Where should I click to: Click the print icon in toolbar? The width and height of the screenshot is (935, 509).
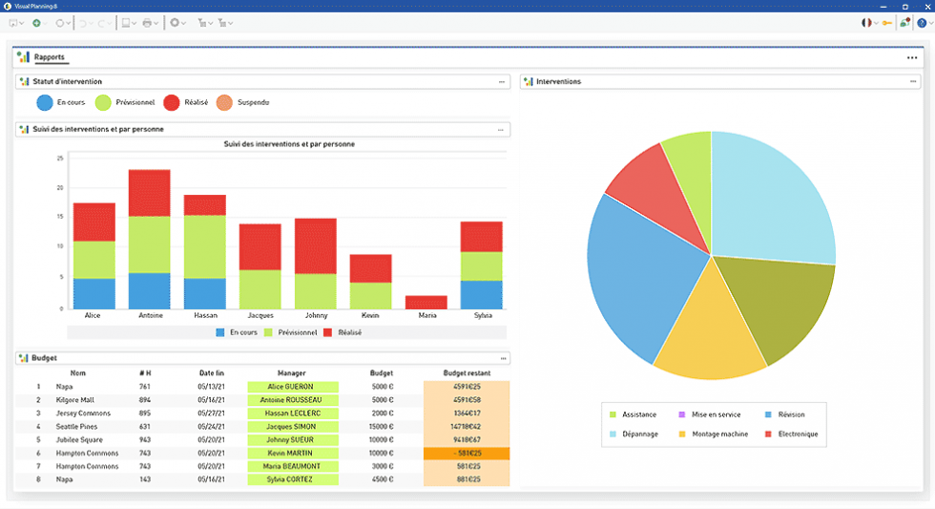point(147,22)
